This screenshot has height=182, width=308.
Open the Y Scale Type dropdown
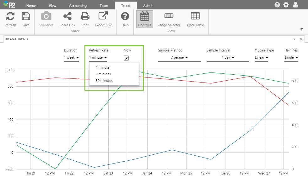(x=261, y=58)
